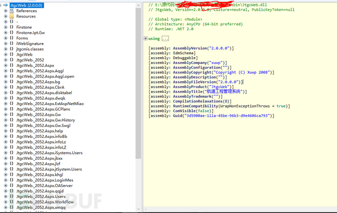
Task: Click the ellipsis box after using
Action: pyautogui.click(x=165, y=39)
